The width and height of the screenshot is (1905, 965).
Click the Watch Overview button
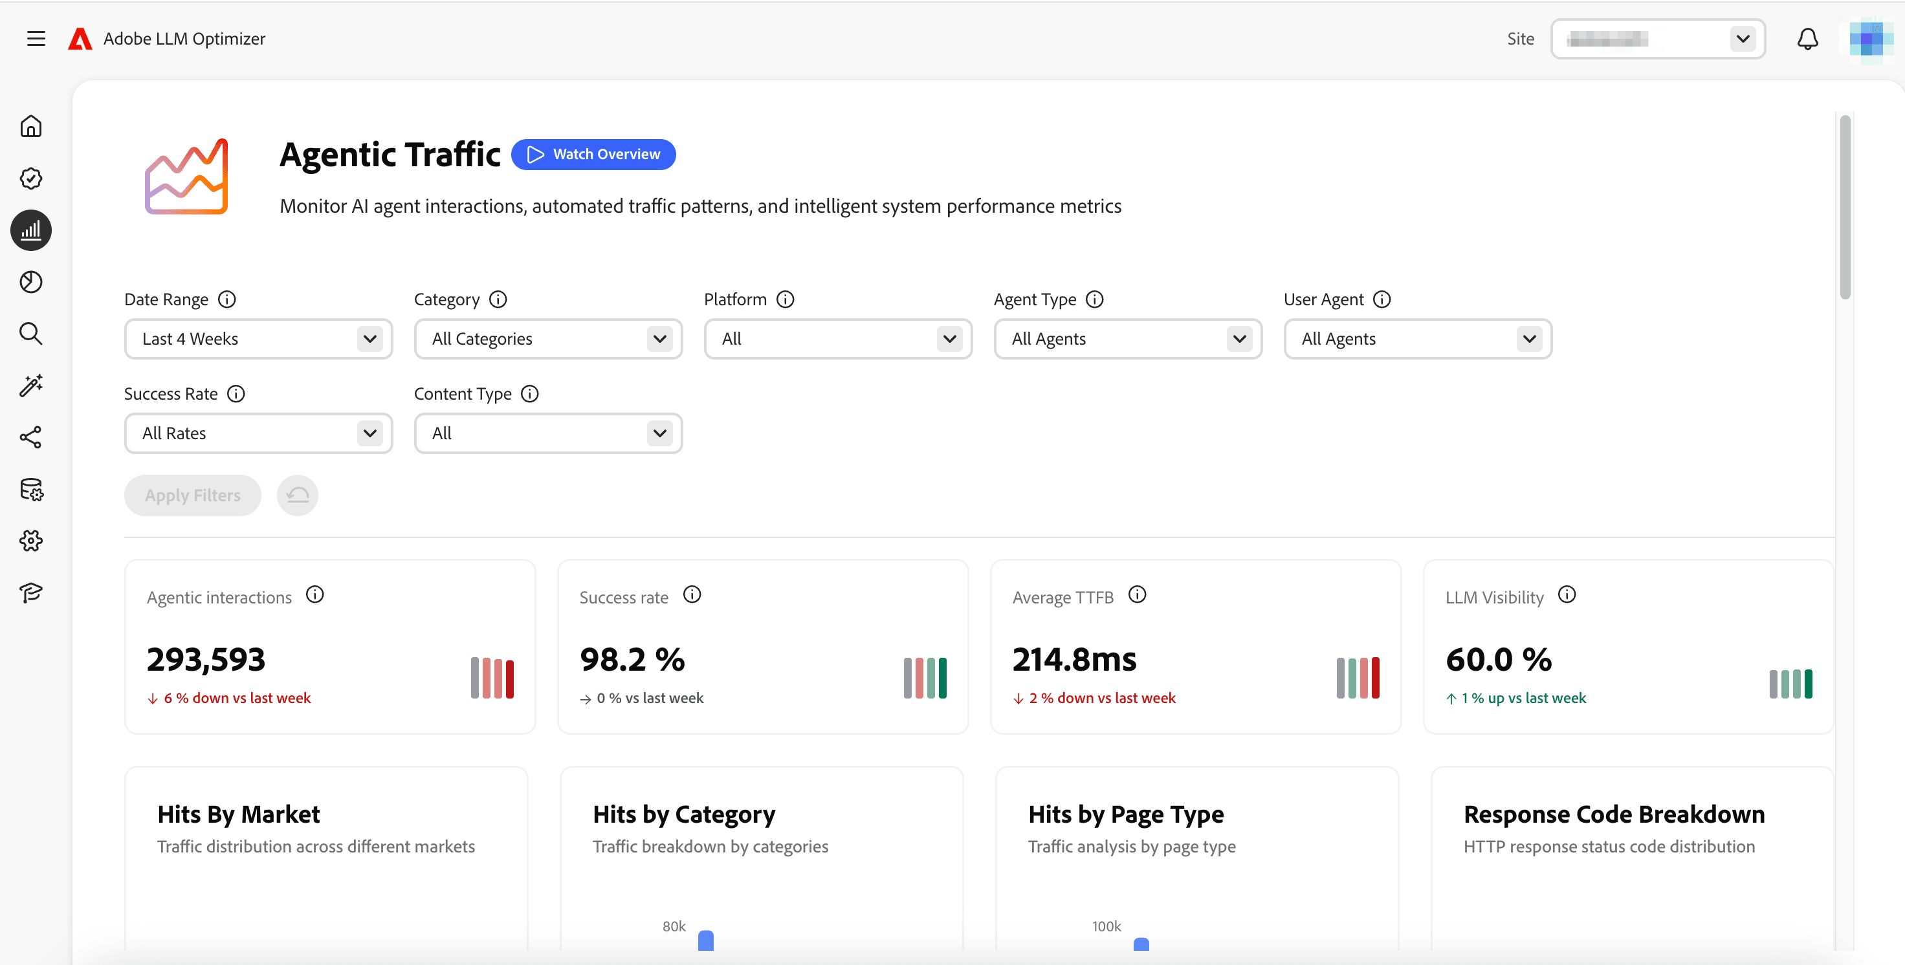[x=593, y=155]
